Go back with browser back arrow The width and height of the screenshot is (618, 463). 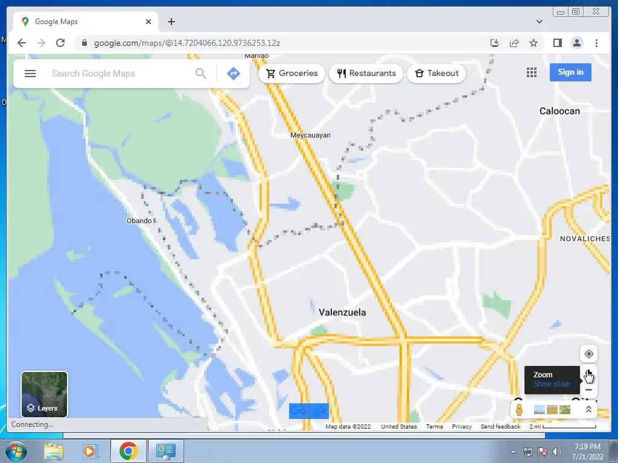[x=22, y=43]
